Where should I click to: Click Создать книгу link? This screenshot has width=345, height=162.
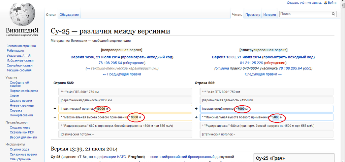(20, 127)
